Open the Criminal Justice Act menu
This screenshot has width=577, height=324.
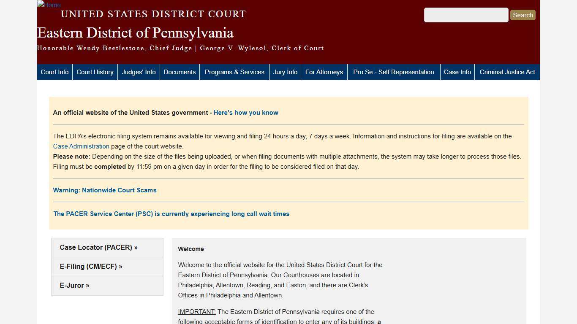507,72
